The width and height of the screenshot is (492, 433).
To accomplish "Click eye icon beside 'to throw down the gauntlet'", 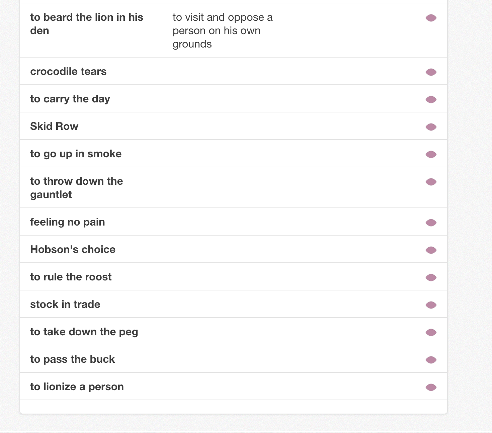I will pyautogui.click(x=431, y=182).
